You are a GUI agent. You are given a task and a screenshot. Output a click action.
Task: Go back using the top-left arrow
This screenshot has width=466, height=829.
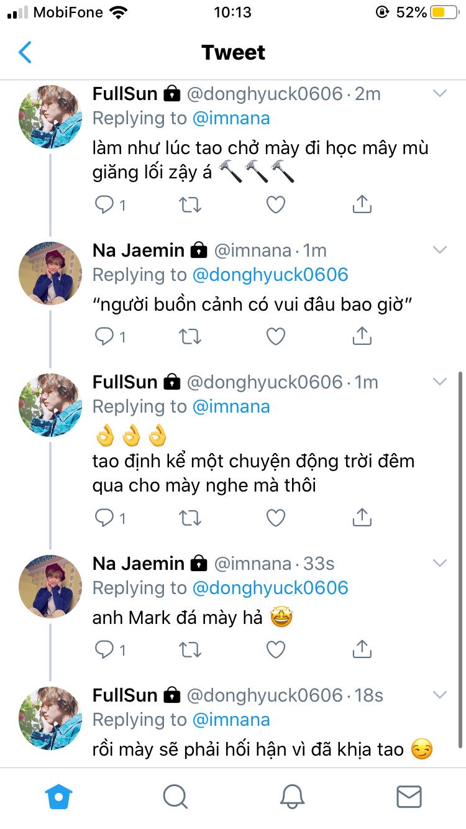(x=25, y=53)
